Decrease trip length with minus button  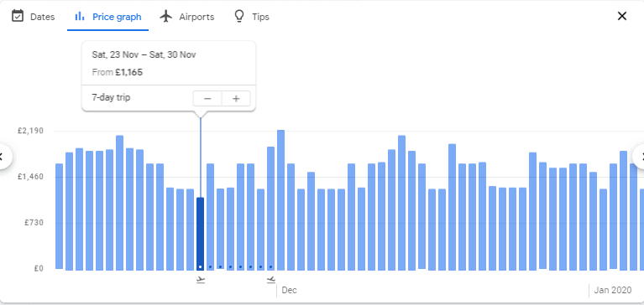click(x=207, y=99)
